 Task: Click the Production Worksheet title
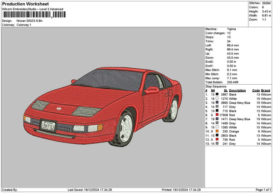click(x=25, y=4)
